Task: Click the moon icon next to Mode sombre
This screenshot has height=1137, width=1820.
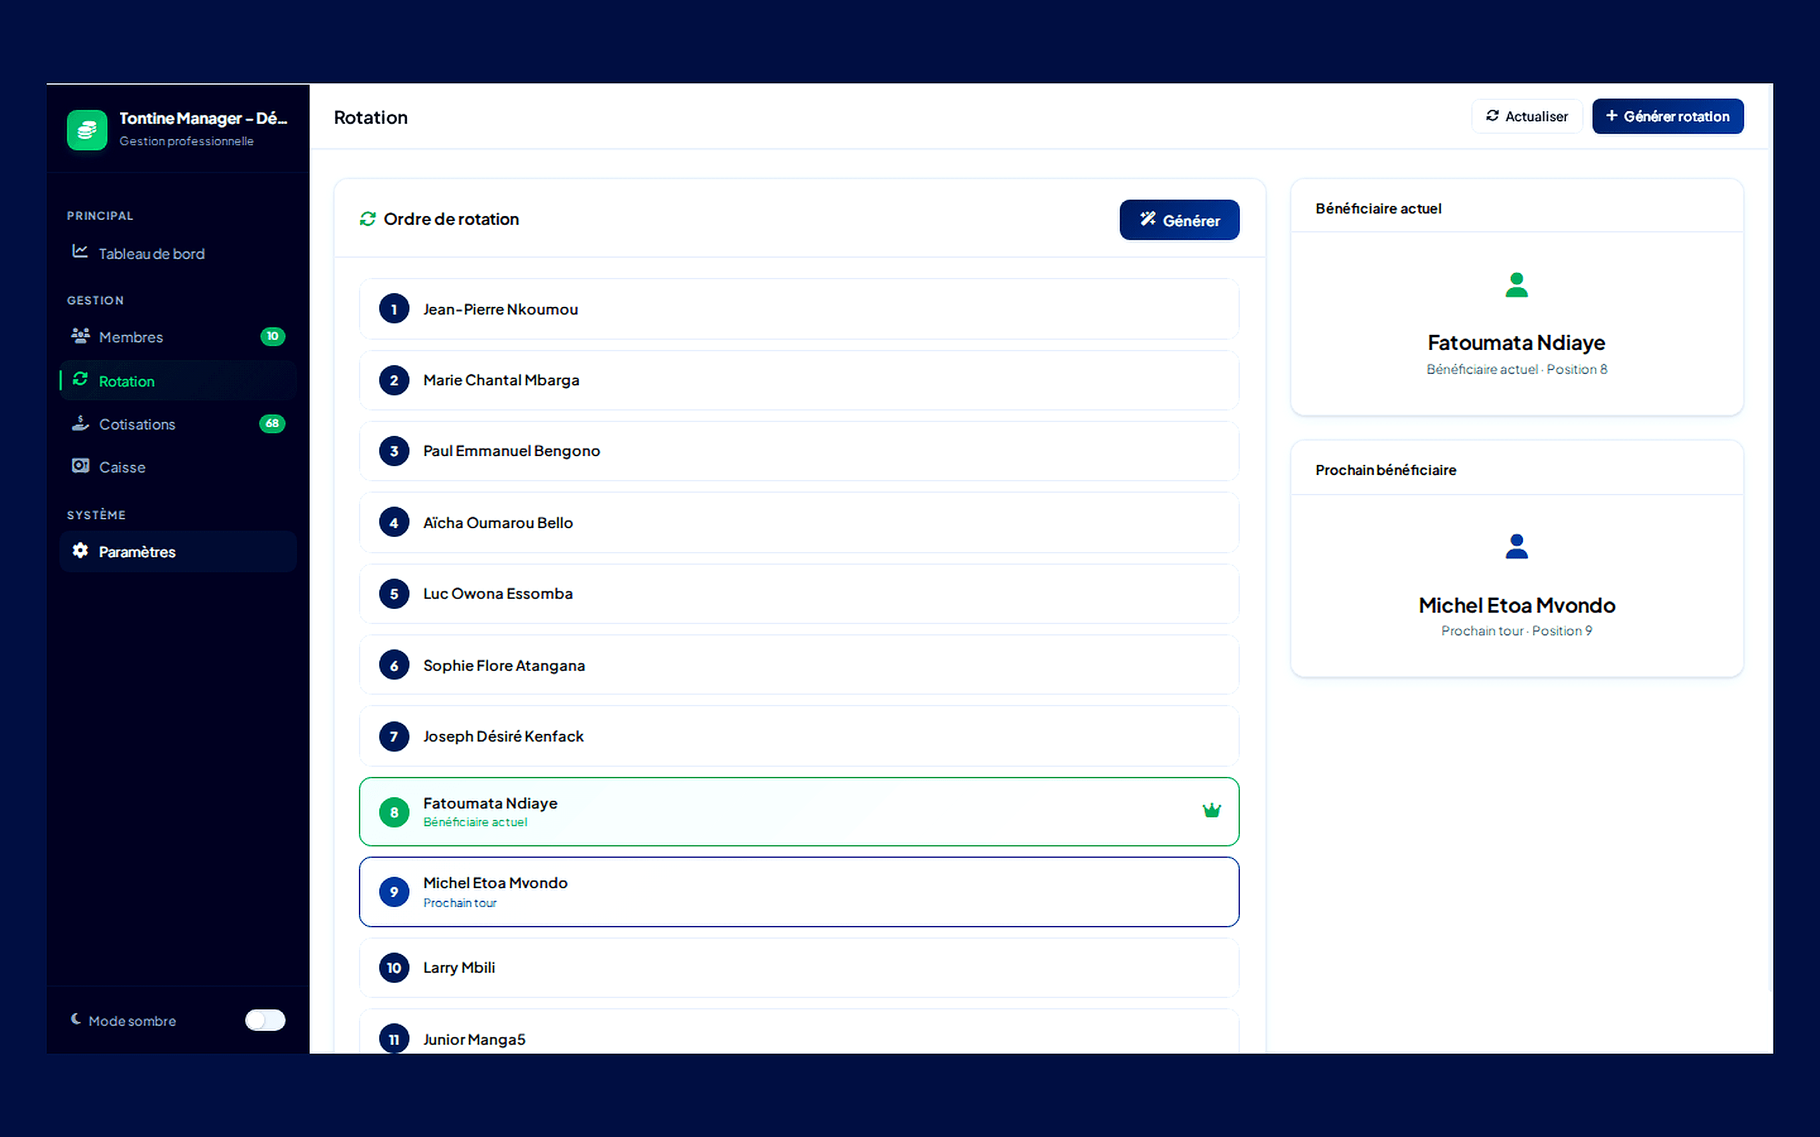Action: pos(76,1019)
